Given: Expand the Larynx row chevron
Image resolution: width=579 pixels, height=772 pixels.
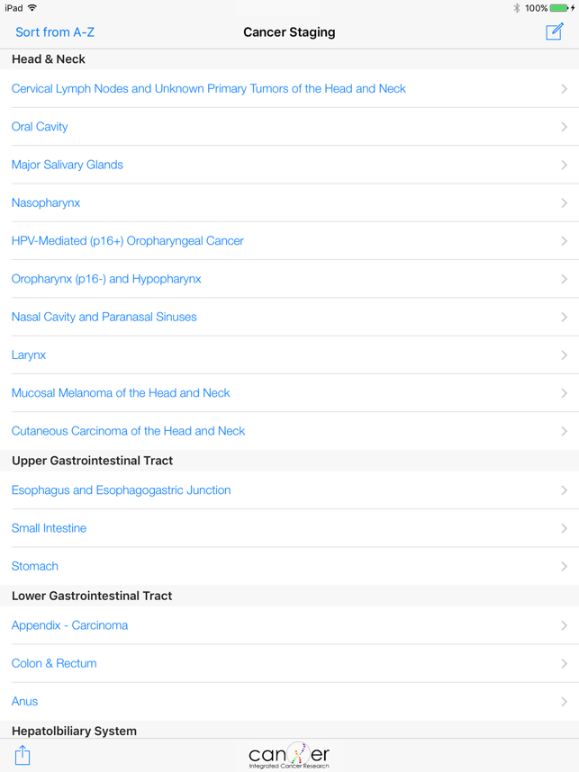Looking at the screenshot, I should pyautogui.click(x=564, y=355).
